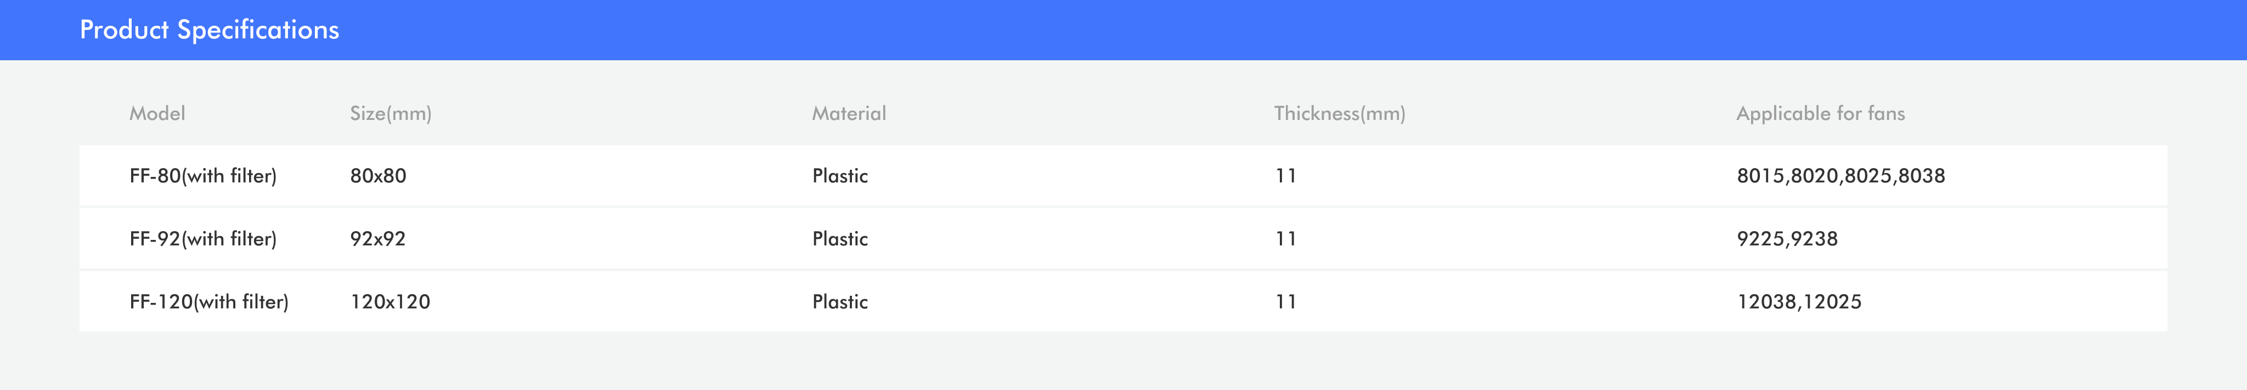The width and height of the screenshot is (2247, 390).
Task: Click the 9225,9238 fans cell
Action: click(x=1786, y=238)
